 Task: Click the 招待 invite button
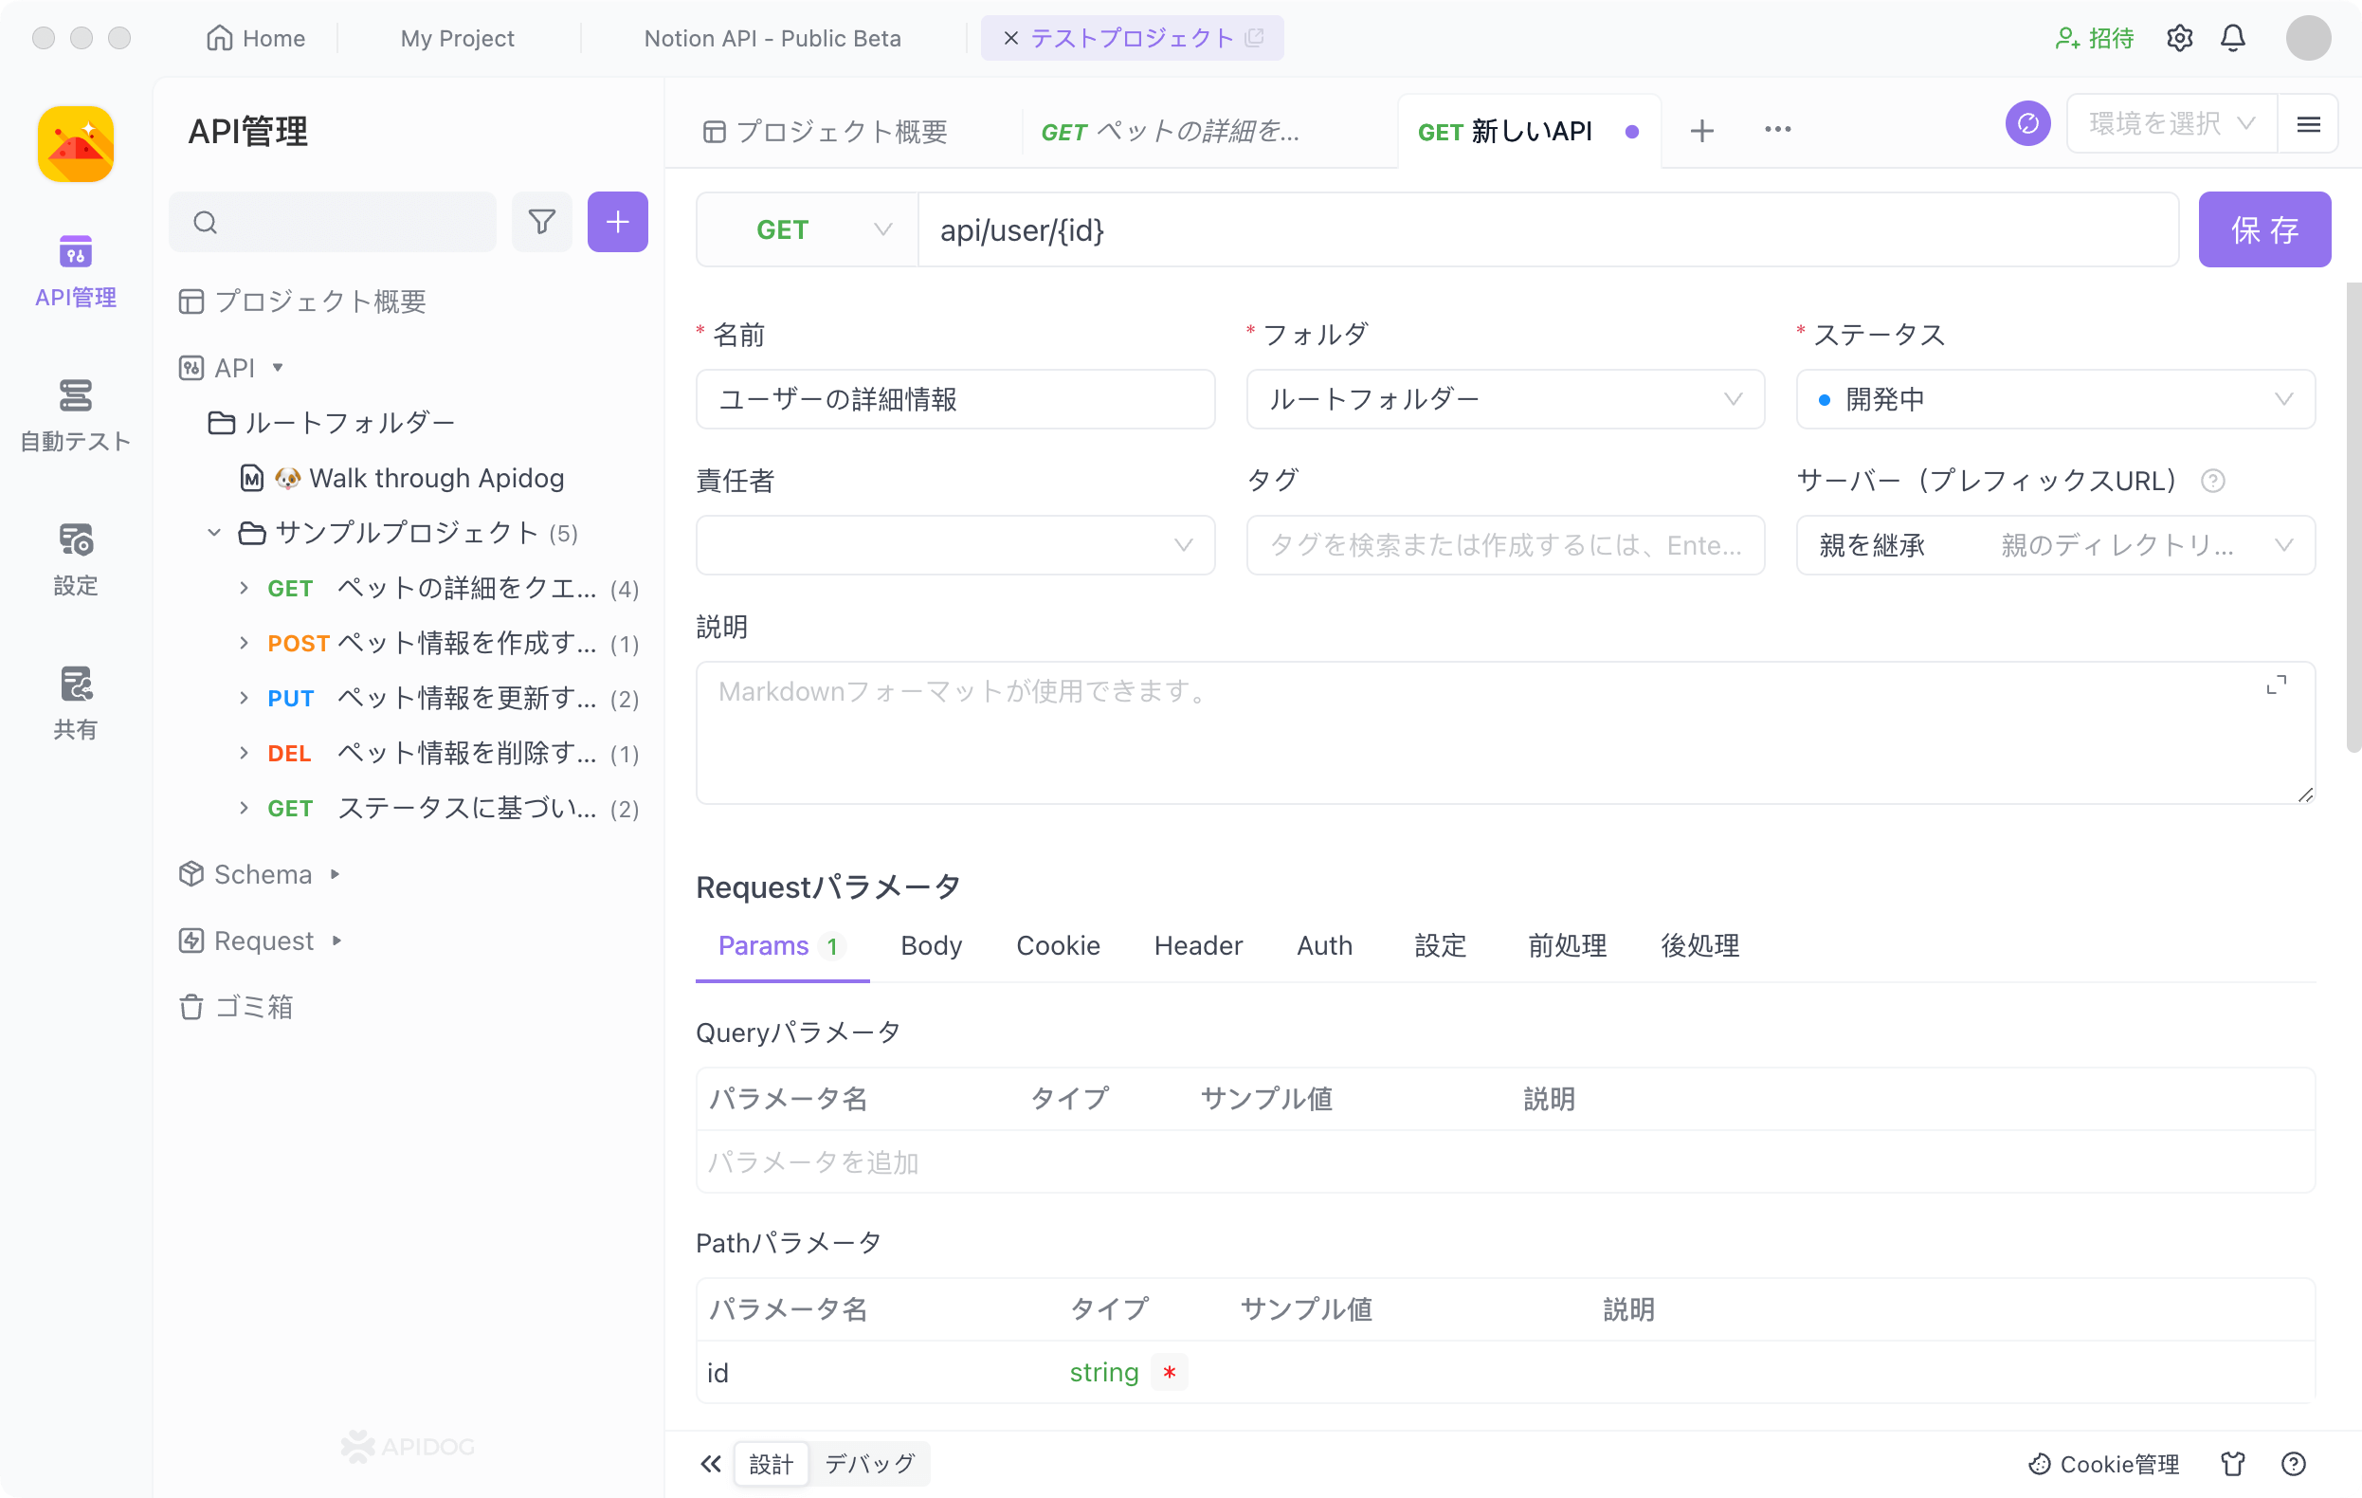(x=2094, y=38)
